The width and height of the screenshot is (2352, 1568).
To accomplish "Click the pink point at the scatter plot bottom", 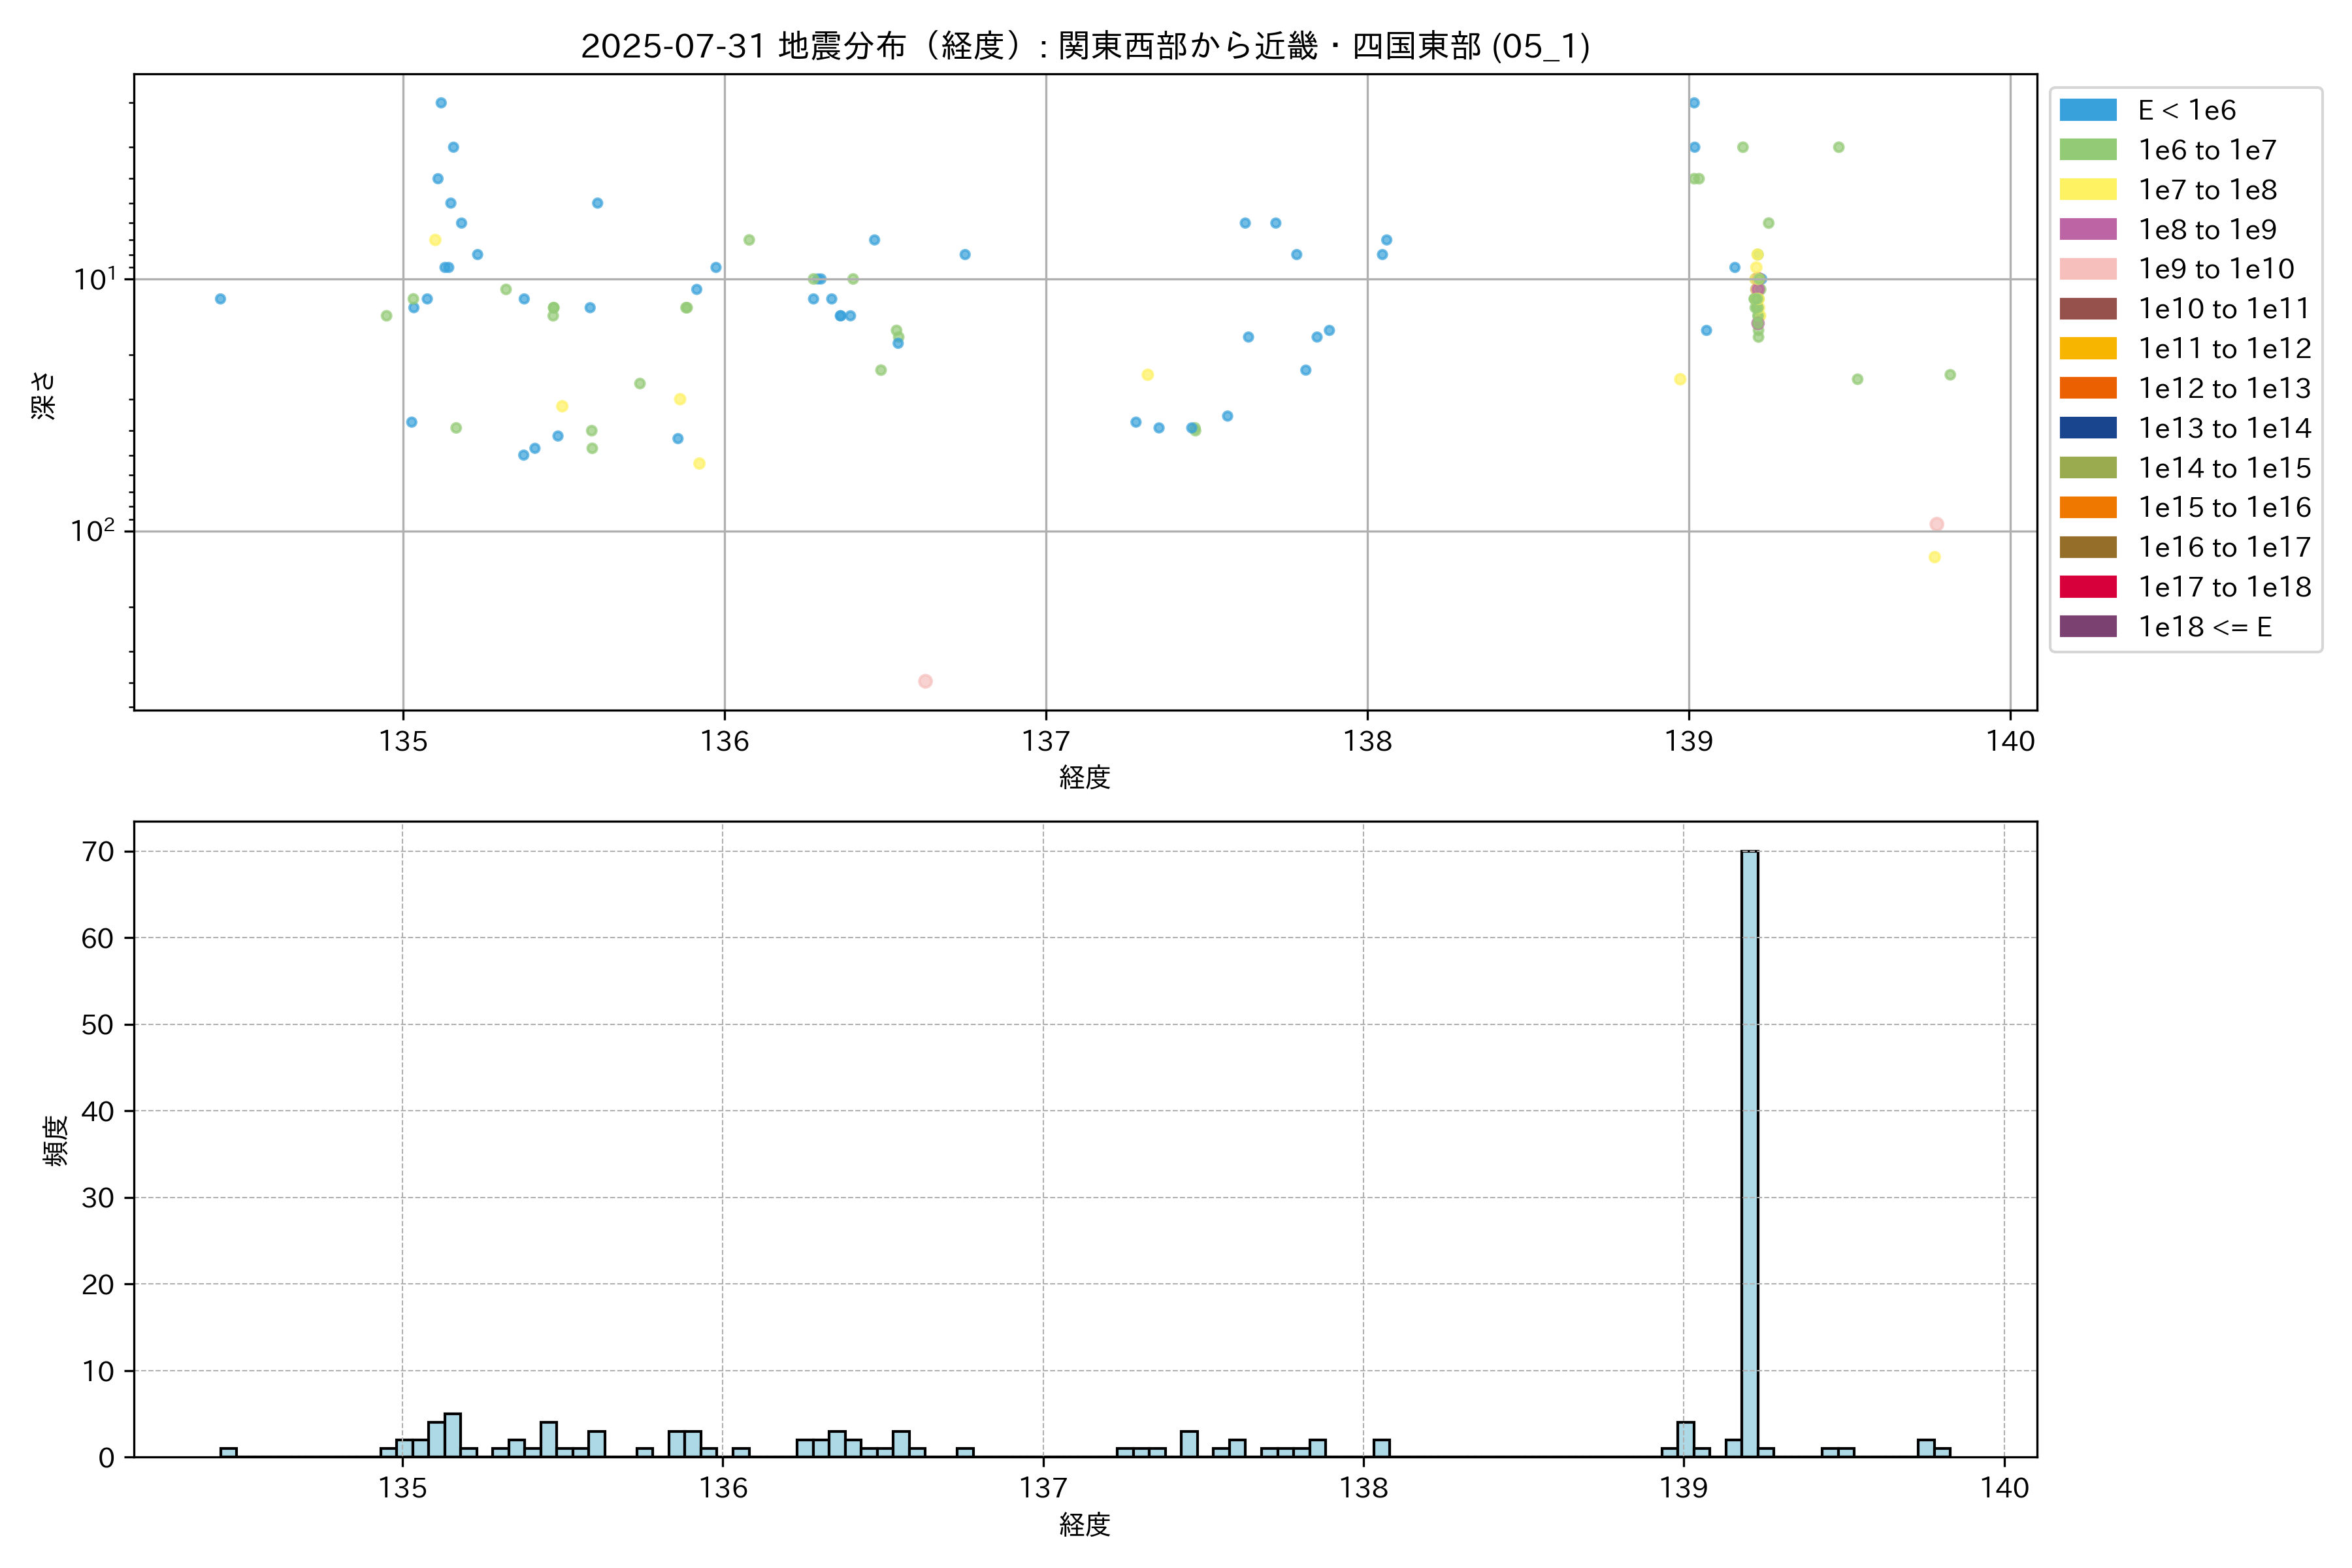I will (x=925, y=681).
